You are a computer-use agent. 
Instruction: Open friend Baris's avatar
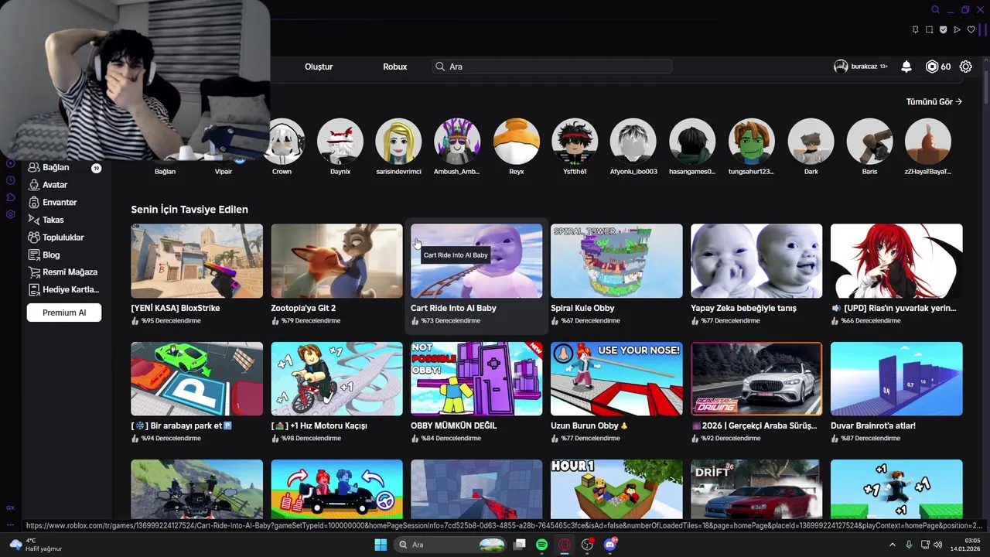tap(869, 142)
